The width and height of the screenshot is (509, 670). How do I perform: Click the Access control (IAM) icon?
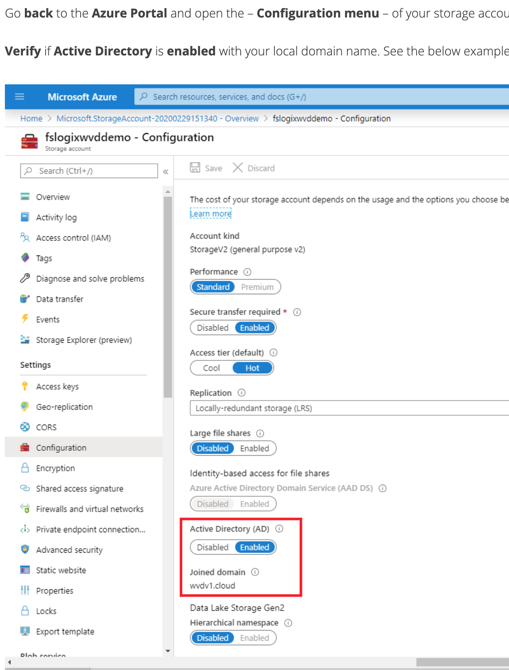(25, 237)
